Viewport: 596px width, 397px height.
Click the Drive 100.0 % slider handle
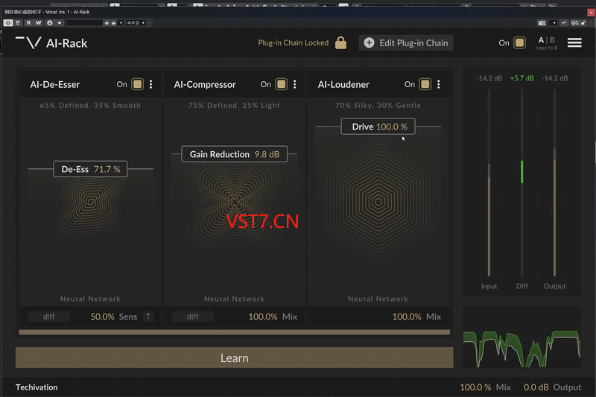coord(378,127)
